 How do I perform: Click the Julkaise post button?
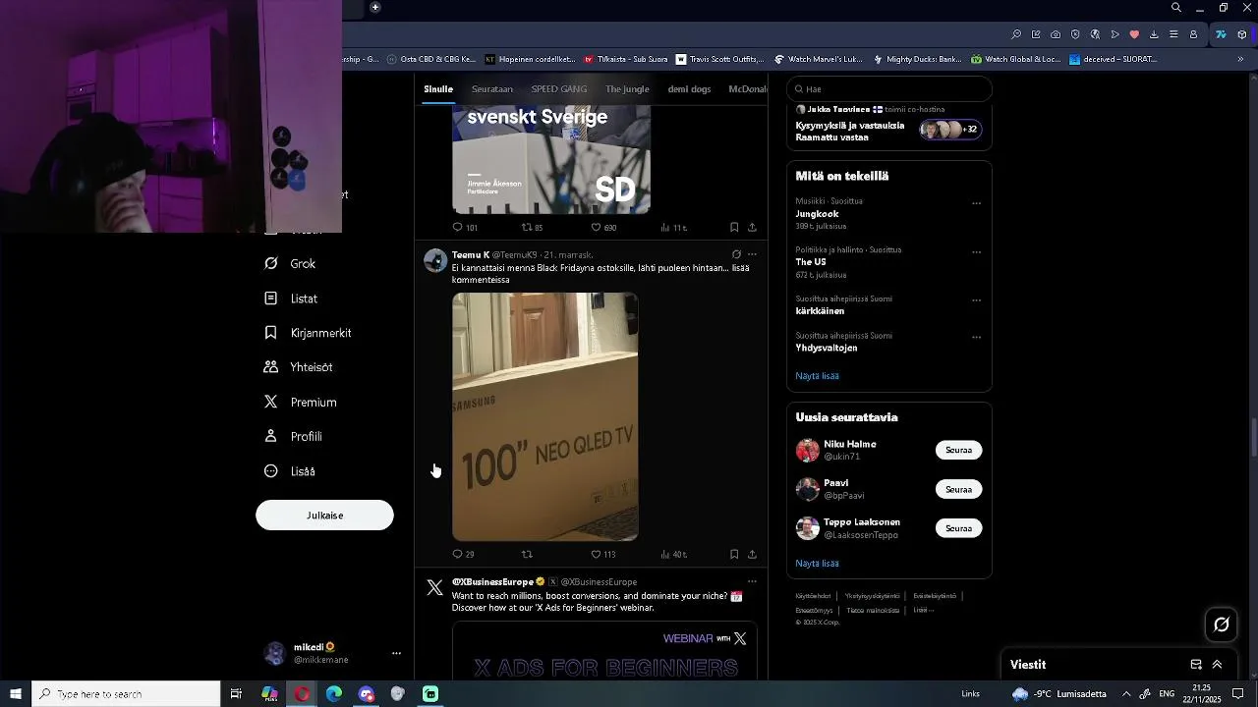tap(324, 516)
